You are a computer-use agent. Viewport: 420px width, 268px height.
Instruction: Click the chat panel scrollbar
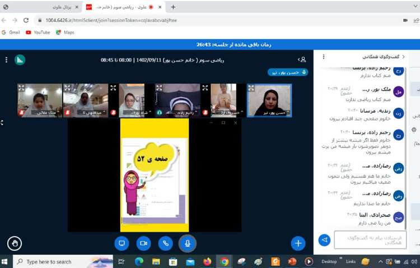tap(406, 213)
